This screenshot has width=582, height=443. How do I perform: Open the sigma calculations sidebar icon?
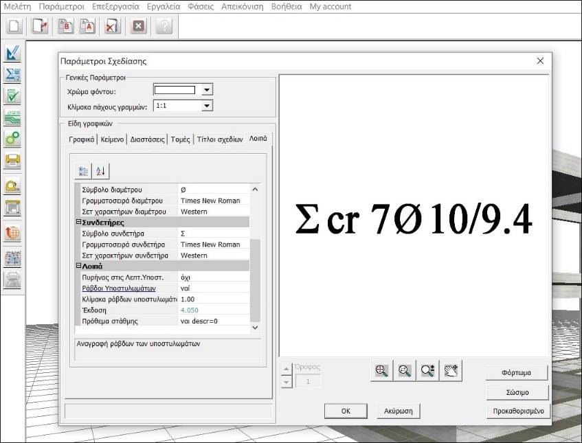click(x=12, y=75)
